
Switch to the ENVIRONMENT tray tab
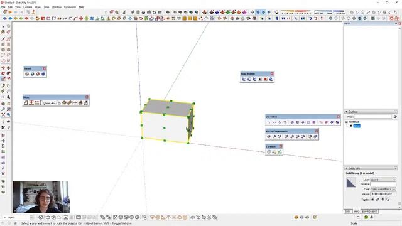click(369, 212)
